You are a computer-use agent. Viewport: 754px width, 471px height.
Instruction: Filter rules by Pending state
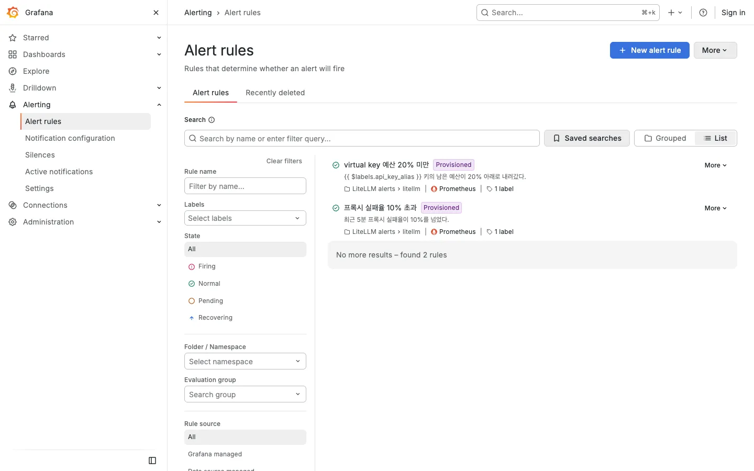point(245,301)
